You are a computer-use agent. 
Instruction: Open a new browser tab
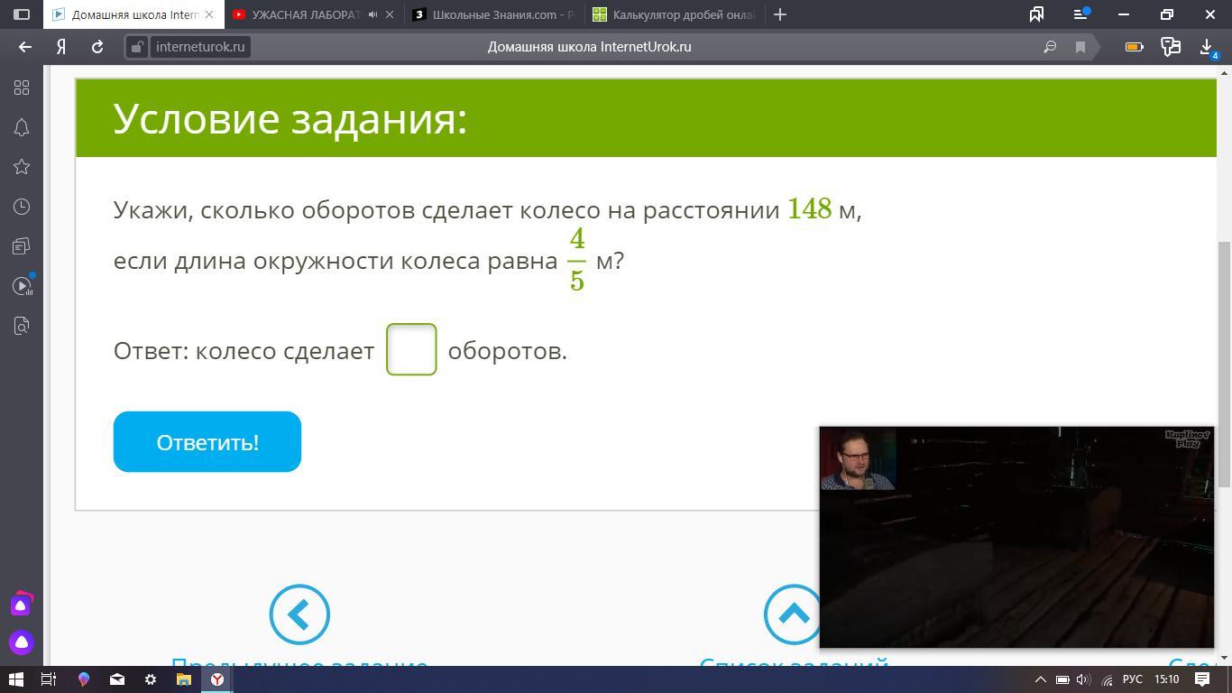[780, 14]
